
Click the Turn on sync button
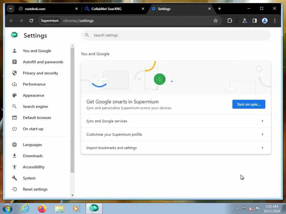pyautogui.click(x=249, y=104)
